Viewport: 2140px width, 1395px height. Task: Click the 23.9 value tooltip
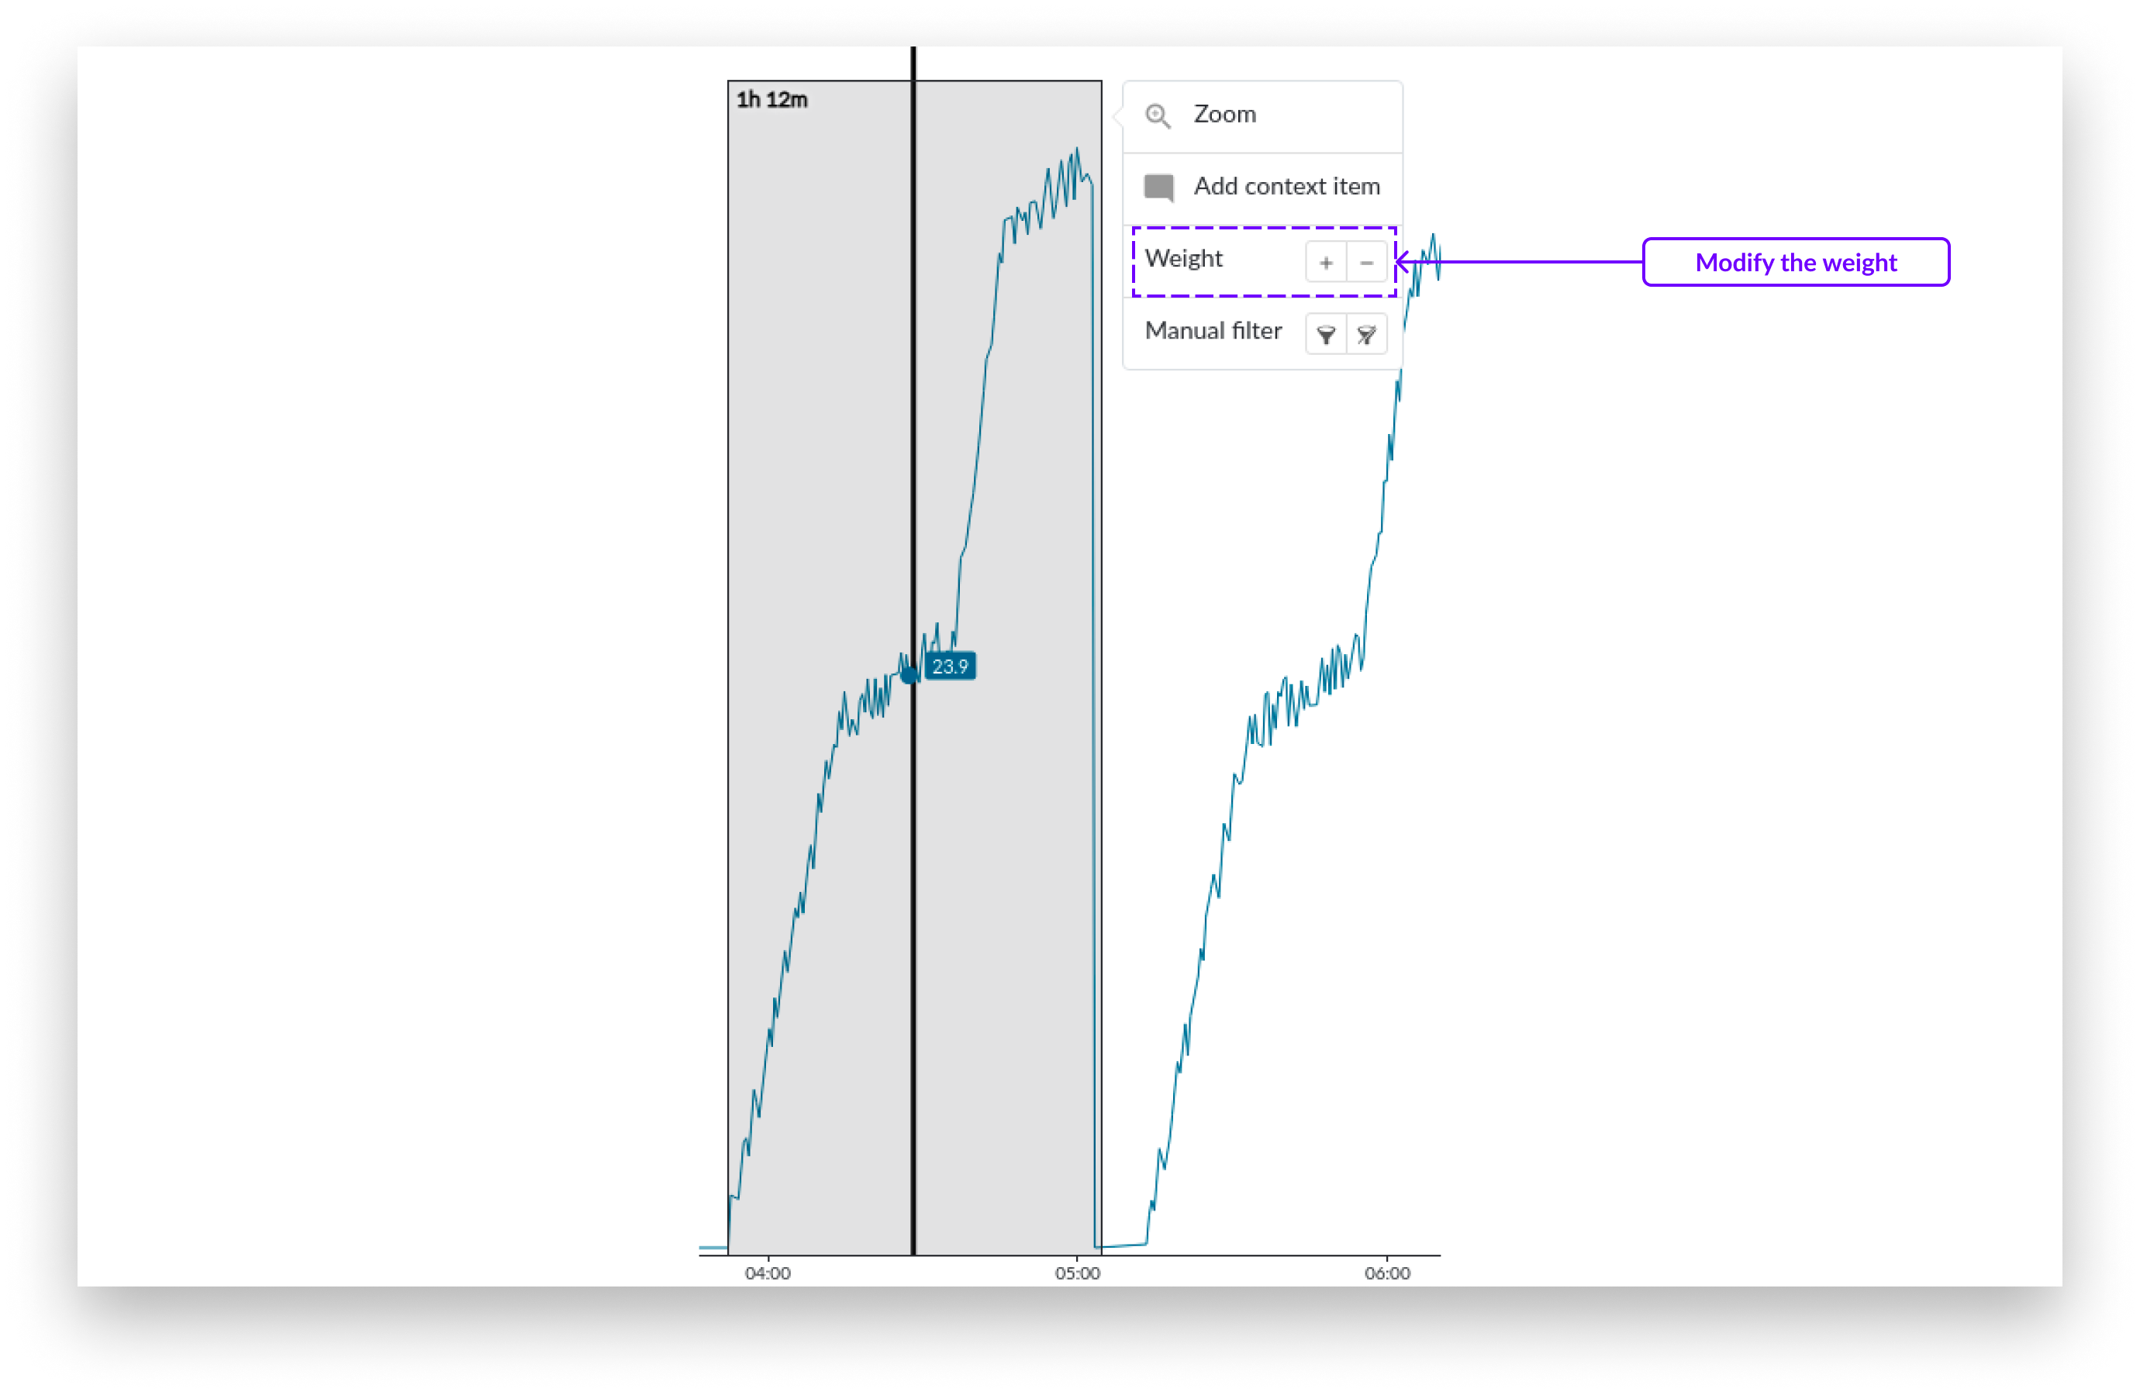[950, 666]
